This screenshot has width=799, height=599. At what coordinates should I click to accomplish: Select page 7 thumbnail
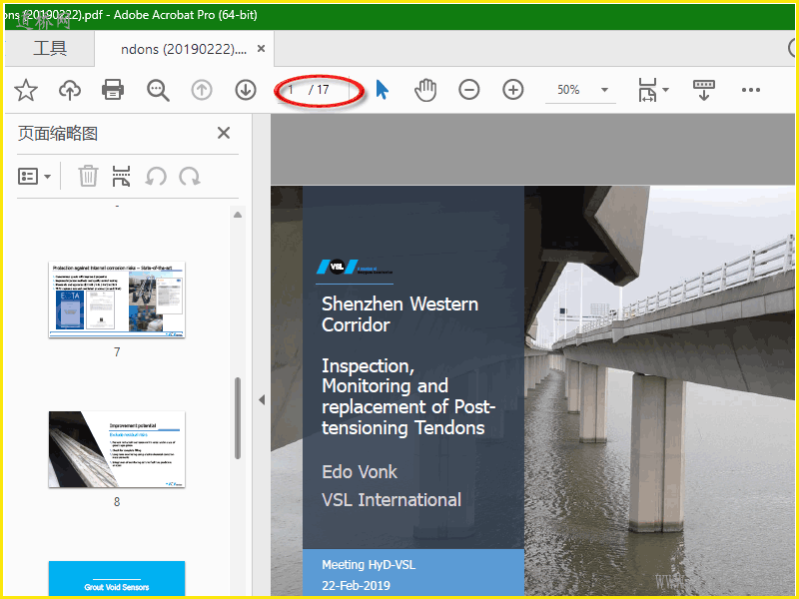pyautogui.click(x=117, y=299)
